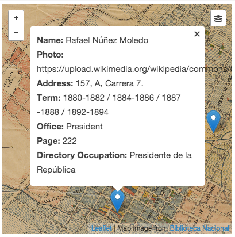Screen dimensions: 235x237
Task: Click the Office value President
Action: 84,127
